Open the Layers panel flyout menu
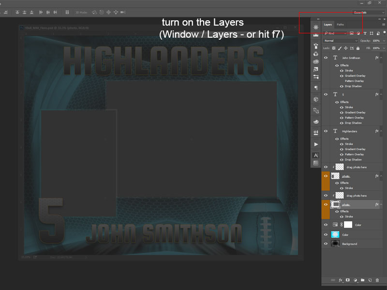The image size is (387, 290). coord(383,25)
